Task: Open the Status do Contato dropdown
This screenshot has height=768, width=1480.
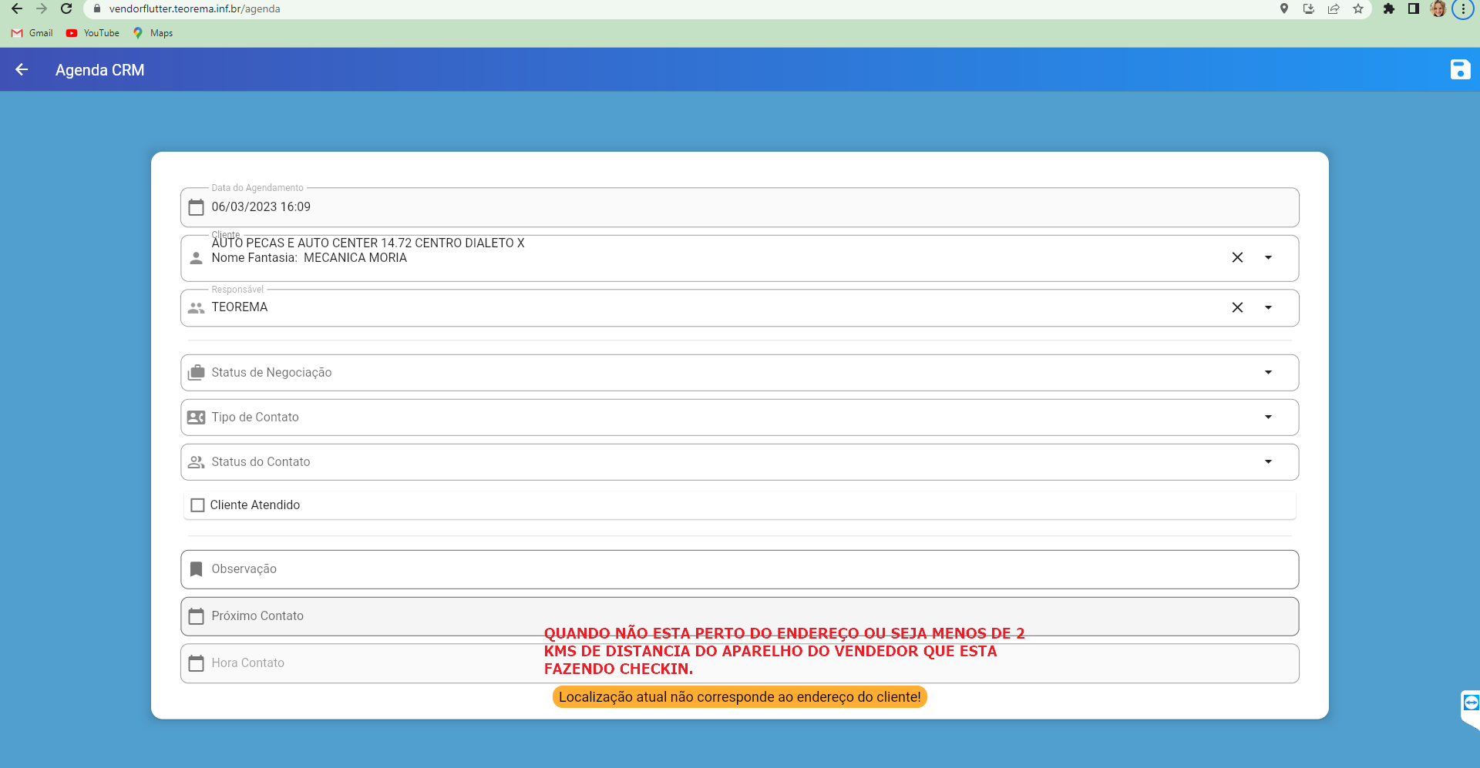Action: point(740,462)
